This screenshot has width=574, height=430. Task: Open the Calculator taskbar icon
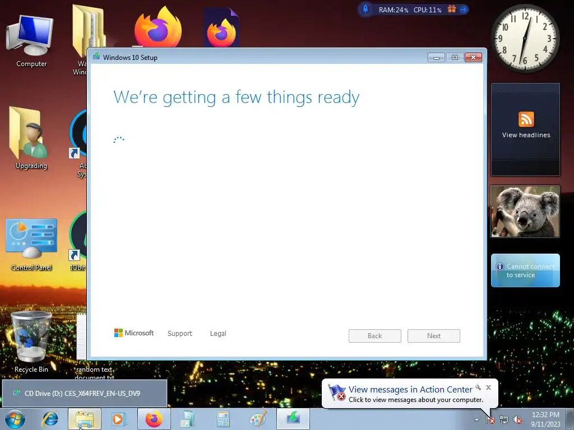click(223, 419)
